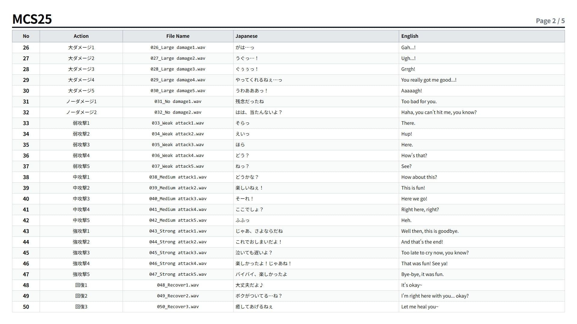Screen dimensions: 577x324
Task: Click the action cell 弱攻撃3
Action: [81, 145]
